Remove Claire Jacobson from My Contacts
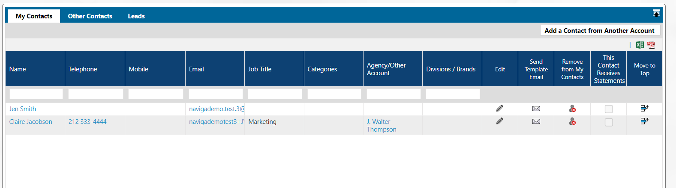Screen dimensions: 676x188 coord(572,122)
